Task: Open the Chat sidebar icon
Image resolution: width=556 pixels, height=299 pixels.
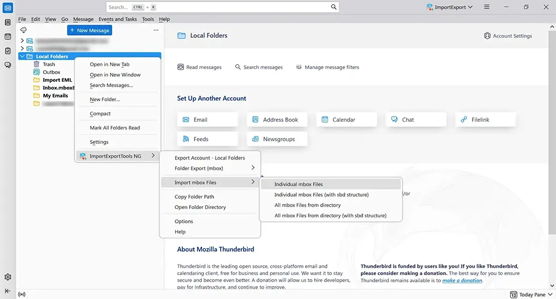Action: point(8,65)
